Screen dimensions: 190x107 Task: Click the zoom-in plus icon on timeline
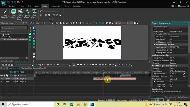pyautogui.click(x=3, y=65)
